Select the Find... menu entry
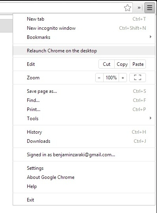Screen dimensions: 157x213 point(84,100)
